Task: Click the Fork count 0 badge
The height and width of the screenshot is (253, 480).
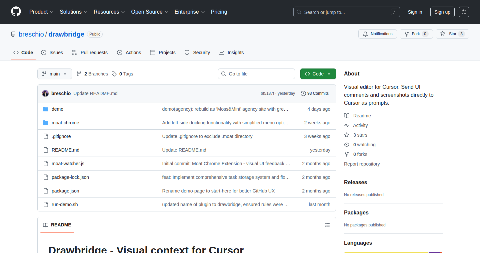Action: pos(425,34)
